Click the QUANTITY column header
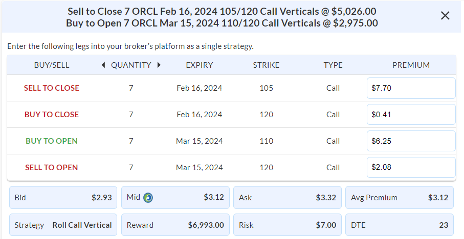This screenshot has height=239, width=464. point(131,65)
